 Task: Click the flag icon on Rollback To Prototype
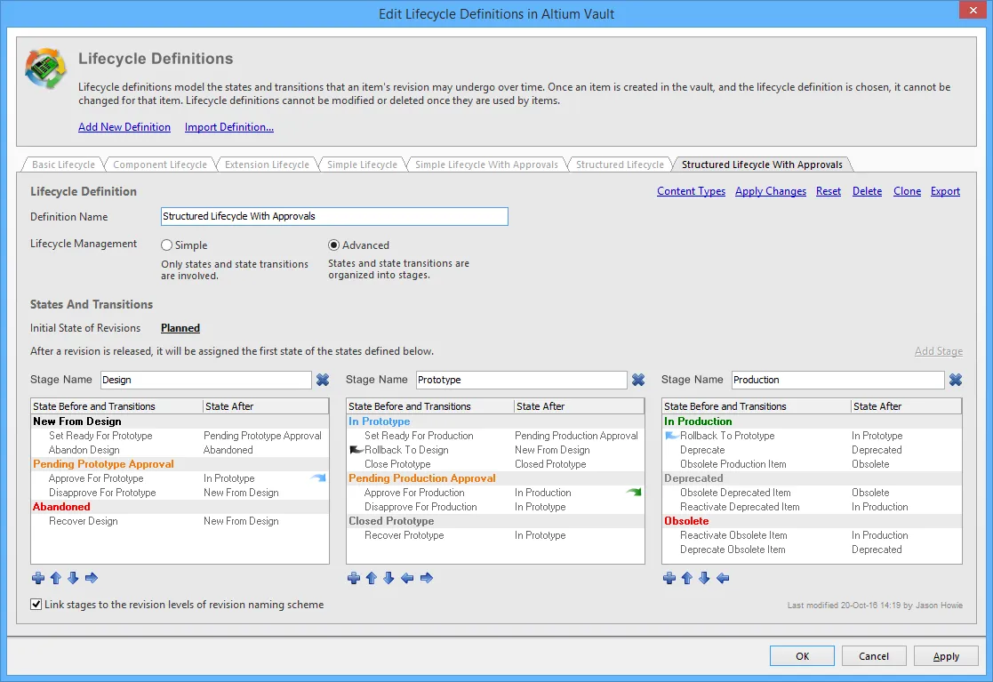coord(671,436)
